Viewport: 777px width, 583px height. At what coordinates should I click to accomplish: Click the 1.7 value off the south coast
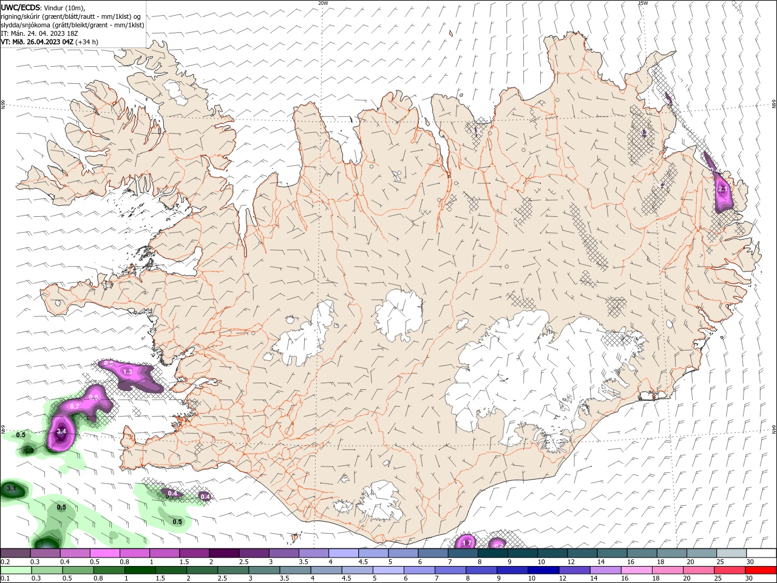click(x=467, y=543)
